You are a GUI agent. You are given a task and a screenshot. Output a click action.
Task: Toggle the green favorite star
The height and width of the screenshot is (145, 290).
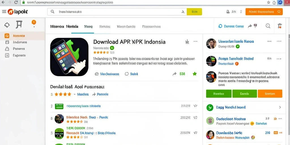(195, 74)
